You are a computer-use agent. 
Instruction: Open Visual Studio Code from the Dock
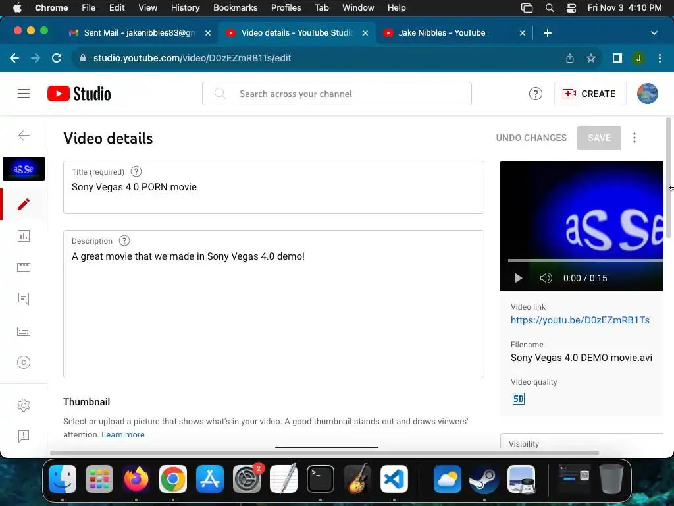[394, 479]
